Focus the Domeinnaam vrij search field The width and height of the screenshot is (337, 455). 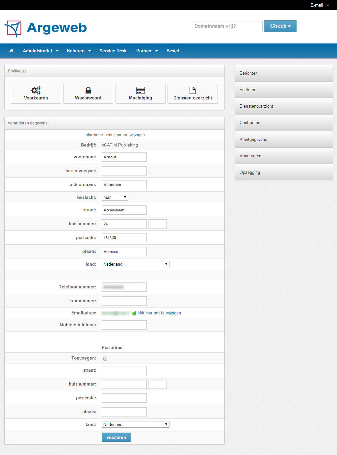coord(227,26)
